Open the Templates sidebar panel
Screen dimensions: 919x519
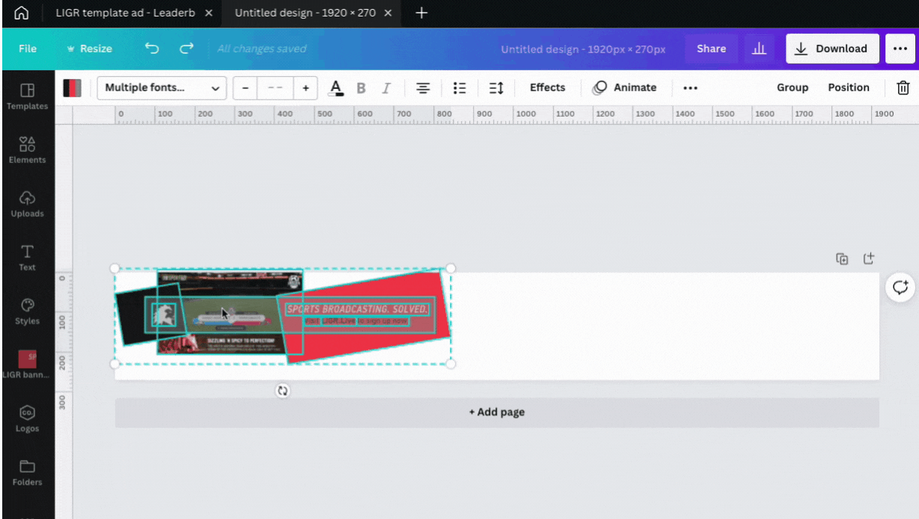27,96
